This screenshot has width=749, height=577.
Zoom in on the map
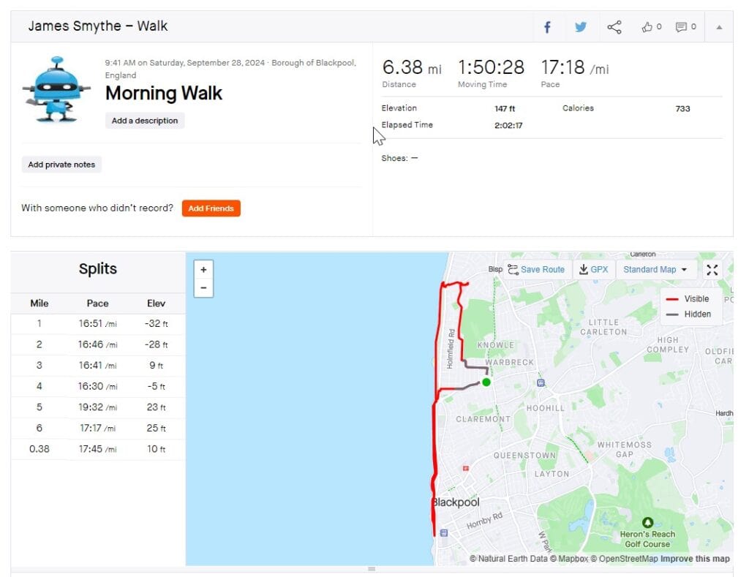click(x=203, y=269)
